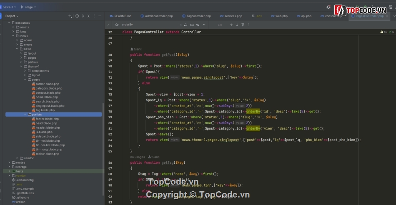The height and width of the screenshot is (205, 396).
Task: Open singlepost.blade.php in the tree
Action: (x=48, y=106)
